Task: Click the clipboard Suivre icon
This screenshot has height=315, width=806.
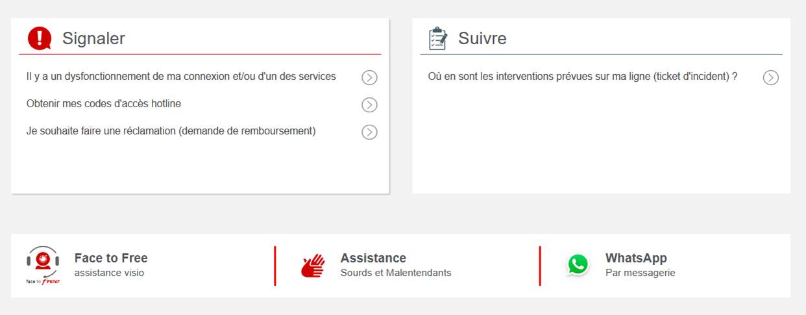Action: click(x=437, y=38)
